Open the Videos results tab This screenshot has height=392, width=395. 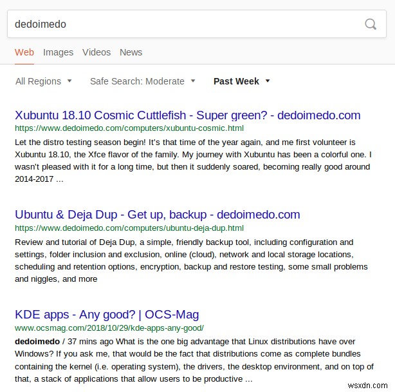[x=96, y=52]
